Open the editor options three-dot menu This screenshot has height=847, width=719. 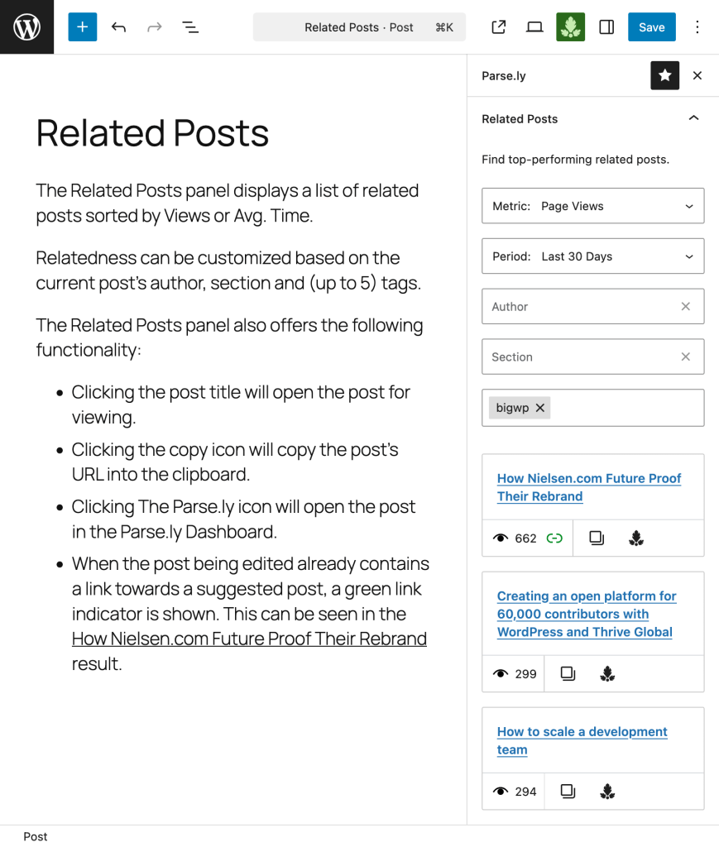coord(697,27)
